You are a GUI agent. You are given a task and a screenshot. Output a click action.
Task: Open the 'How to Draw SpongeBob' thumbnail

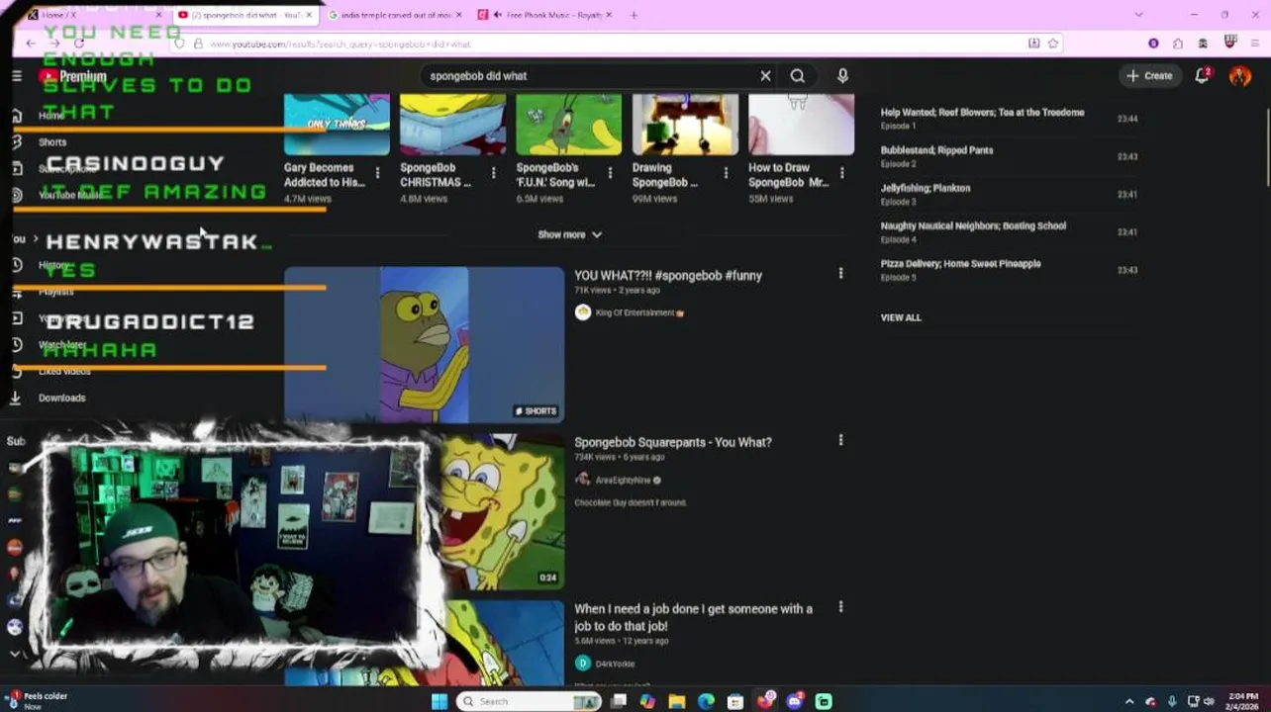801,125
